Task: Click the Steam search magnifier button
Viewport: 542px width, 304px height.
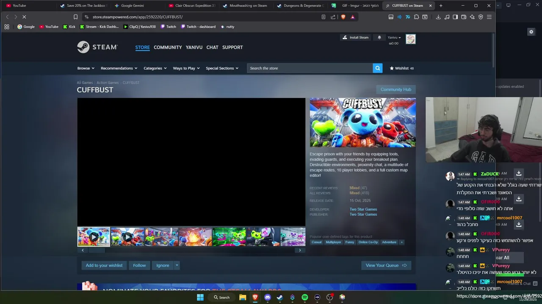Action: click(377, 68)
